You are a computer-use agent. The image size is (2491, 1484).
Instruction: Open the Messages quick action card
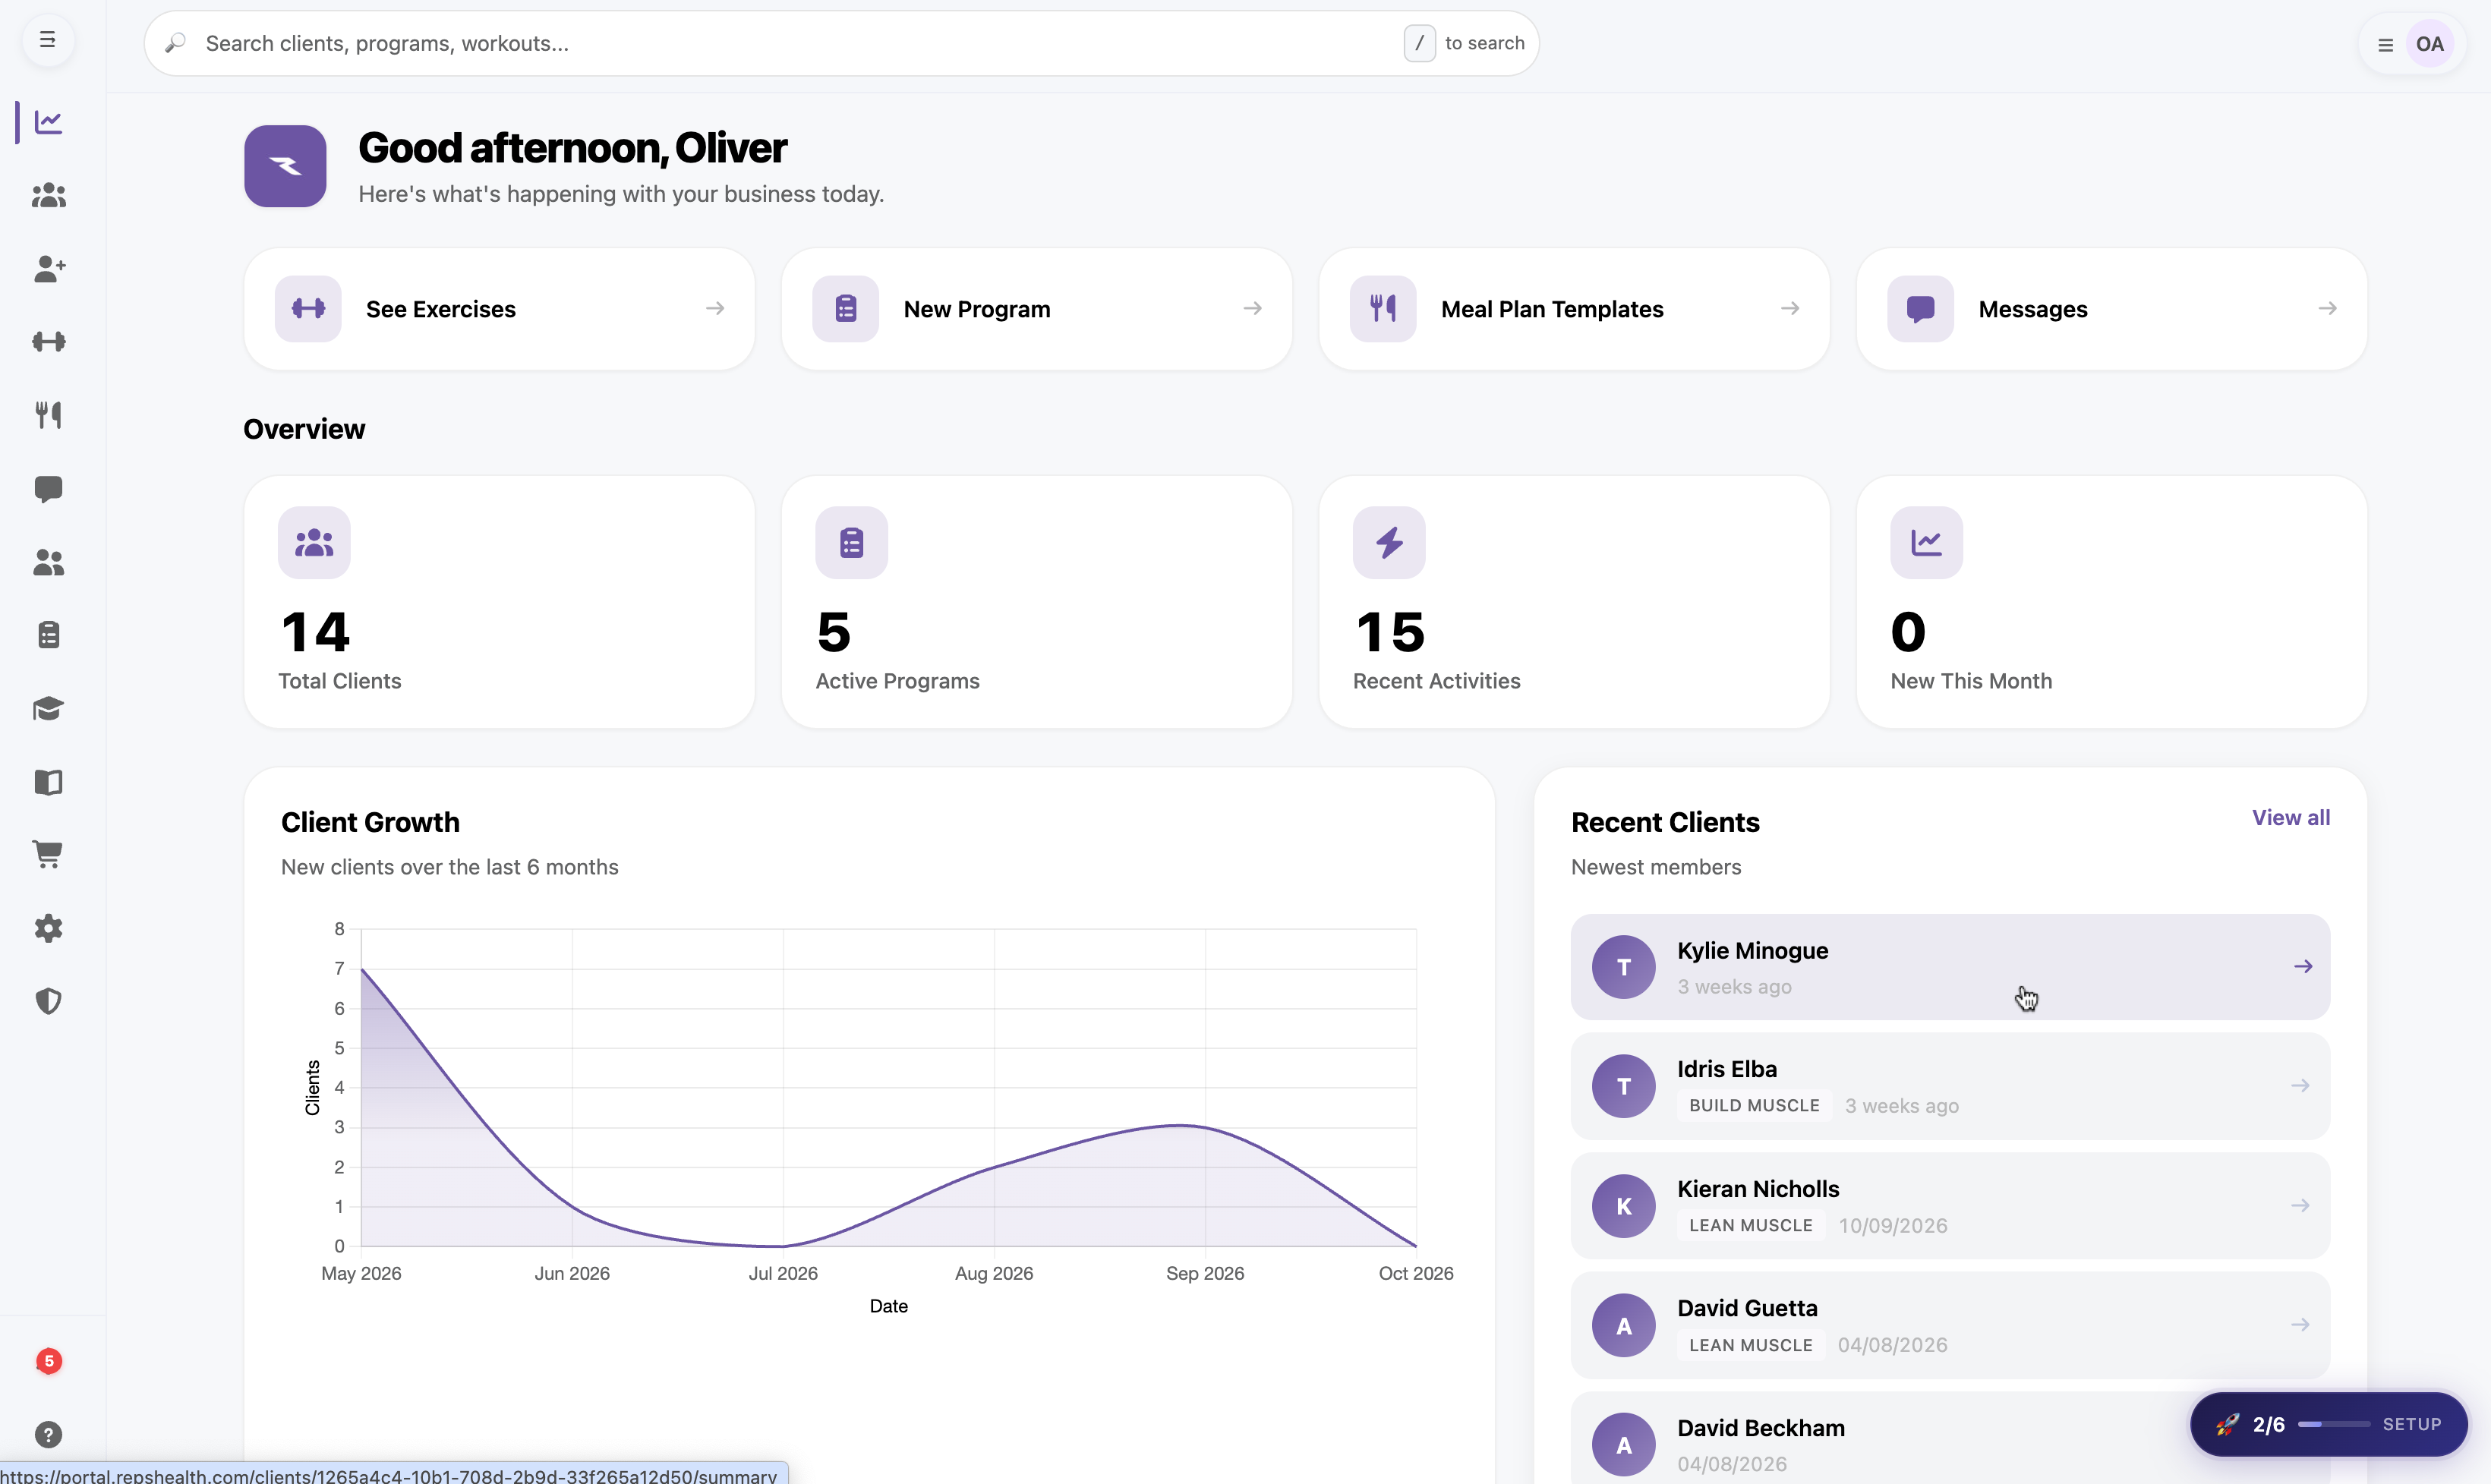[2111, 309]
